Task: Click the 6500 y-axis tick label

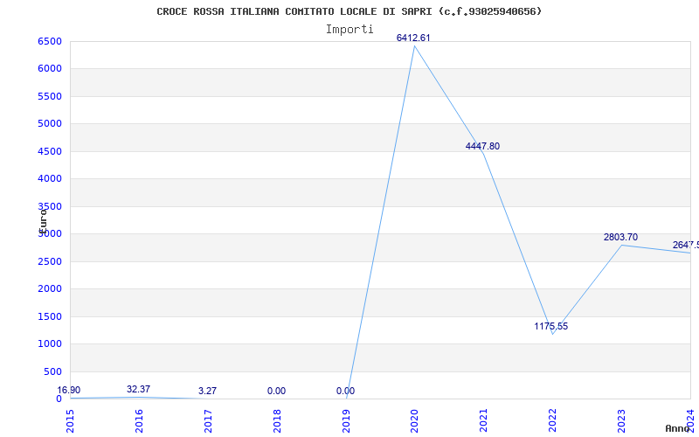Action: click(x=50, y=41)
